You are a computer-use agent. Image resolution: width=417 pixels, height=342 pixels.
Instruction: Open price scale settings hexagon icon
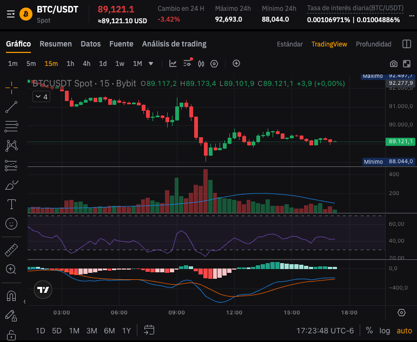401,312
